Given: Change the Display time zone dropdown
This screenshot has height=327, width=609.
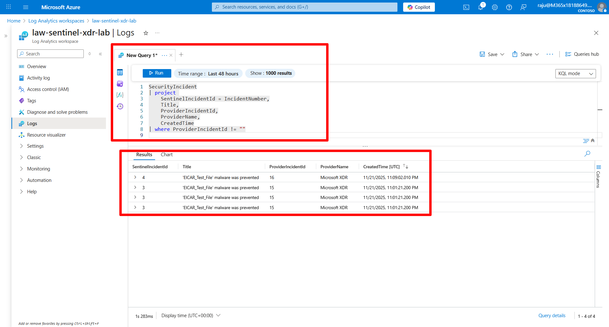Looking at the screenshot, I should [x=191, y=316].
